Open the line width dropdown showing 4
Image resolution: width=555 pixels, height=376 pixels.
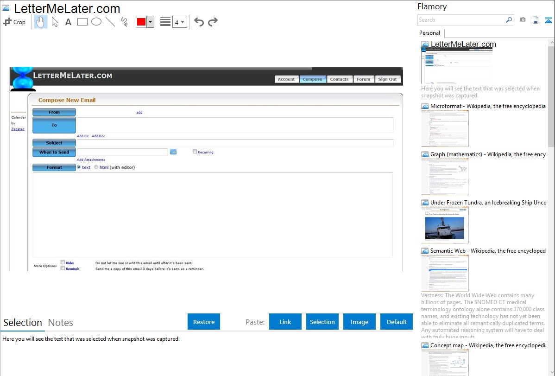180,22
